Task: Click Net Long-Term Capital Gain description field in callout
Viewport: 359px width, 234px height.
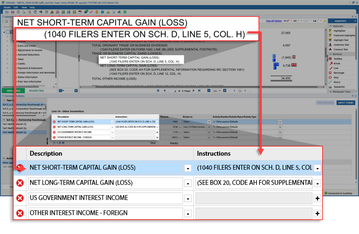Action: (x=106, y=183)
